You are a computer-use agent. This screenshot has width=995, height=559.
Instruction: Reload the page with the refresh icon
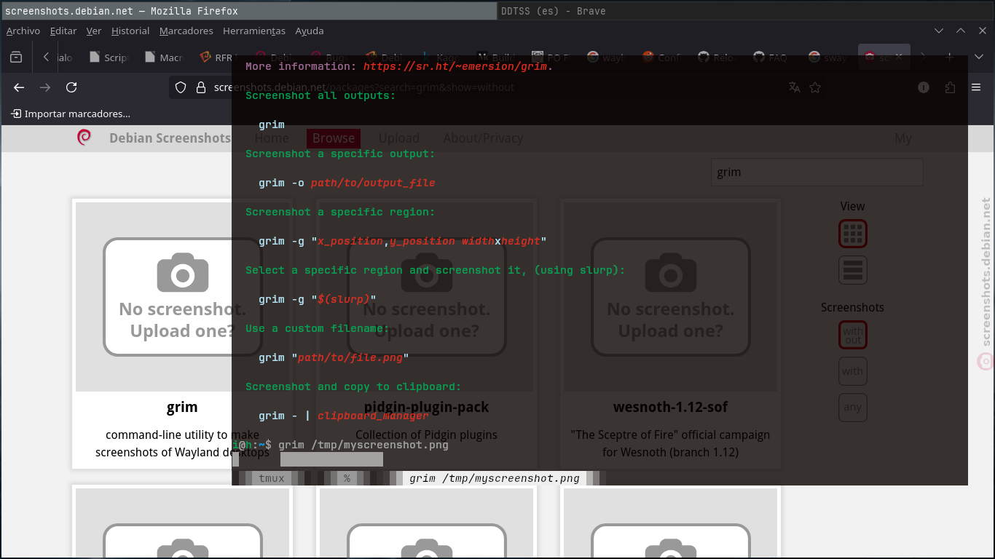coord(71,87)
